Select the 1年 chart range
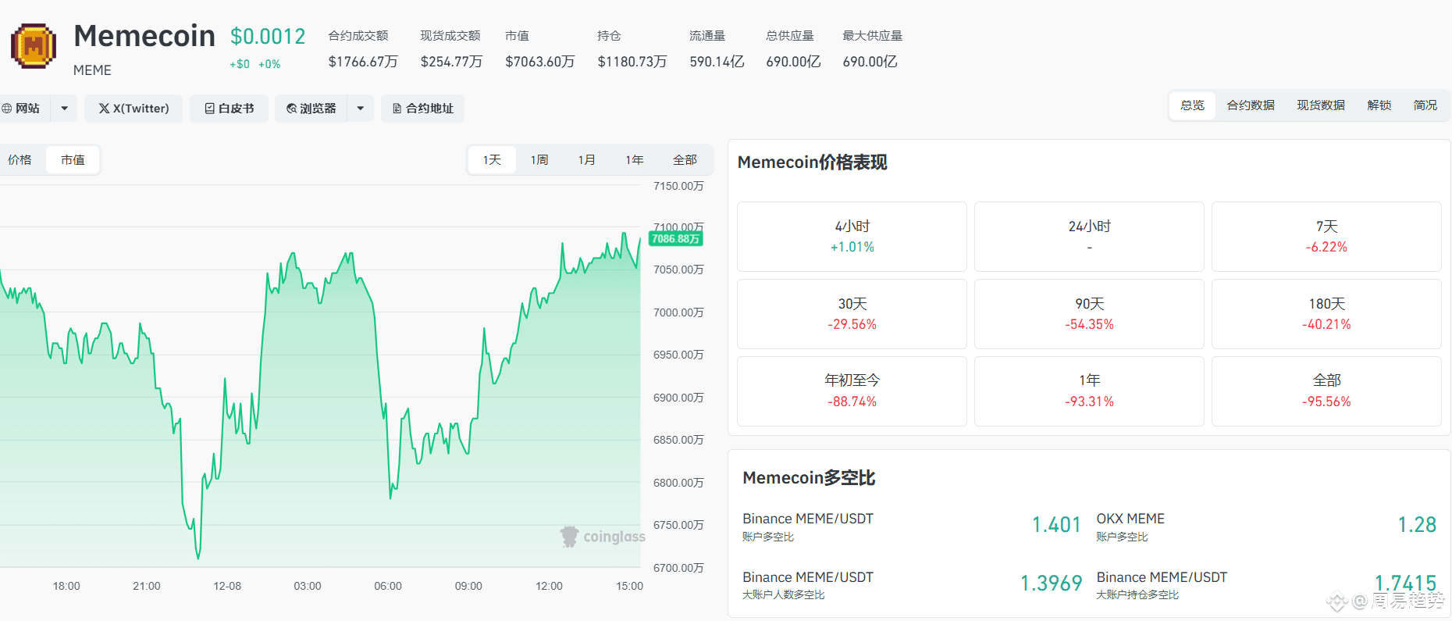This screenshot has width=1452, height=621. (x=635, y=160)
